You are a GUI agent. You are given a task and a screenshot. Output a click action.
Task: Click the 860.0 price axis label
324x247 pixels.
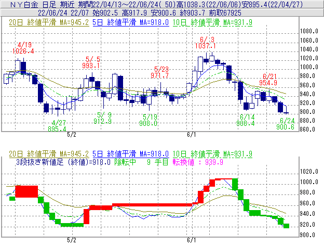click(x=307, y=129)
